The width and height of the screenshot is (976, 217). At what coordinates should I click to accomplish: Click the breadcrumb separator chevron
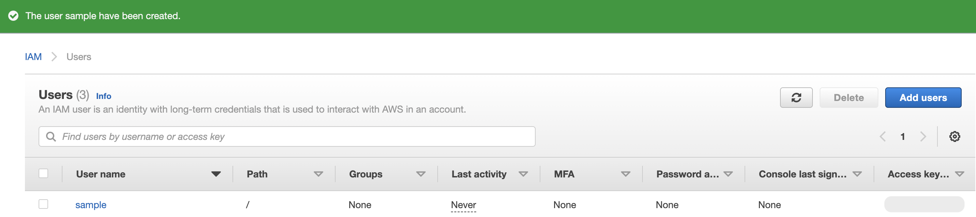[54, 57]
